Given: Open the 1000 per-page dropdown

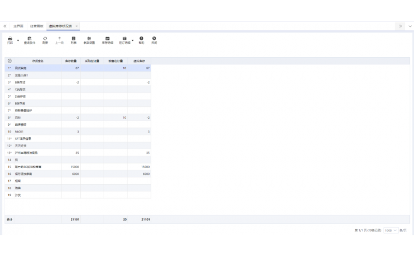Looking at the screenshot, I should [391, 230].
